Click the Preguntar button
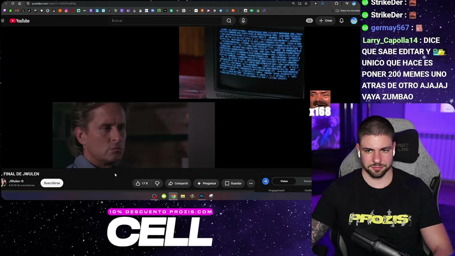This screenshot has width=455, height=256. 207,183
